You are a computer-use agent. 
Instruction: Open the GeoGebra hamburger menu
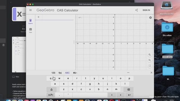pyautogui.click(x=30, y=10)
